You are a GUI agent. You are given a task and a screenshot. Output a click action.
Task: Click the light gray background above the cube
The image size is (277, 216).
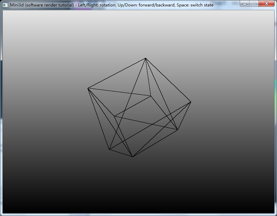coord(138,30)
